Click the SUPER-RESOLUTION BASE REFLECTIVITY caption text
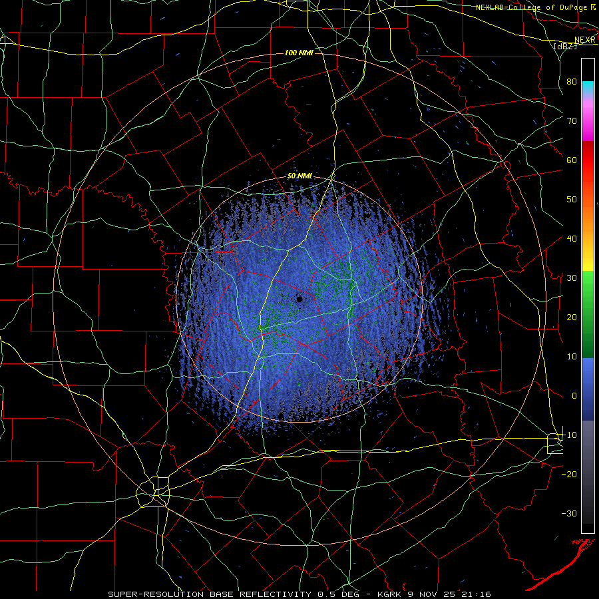This screenshot has height=599, width=599. [x=210, y=594]
